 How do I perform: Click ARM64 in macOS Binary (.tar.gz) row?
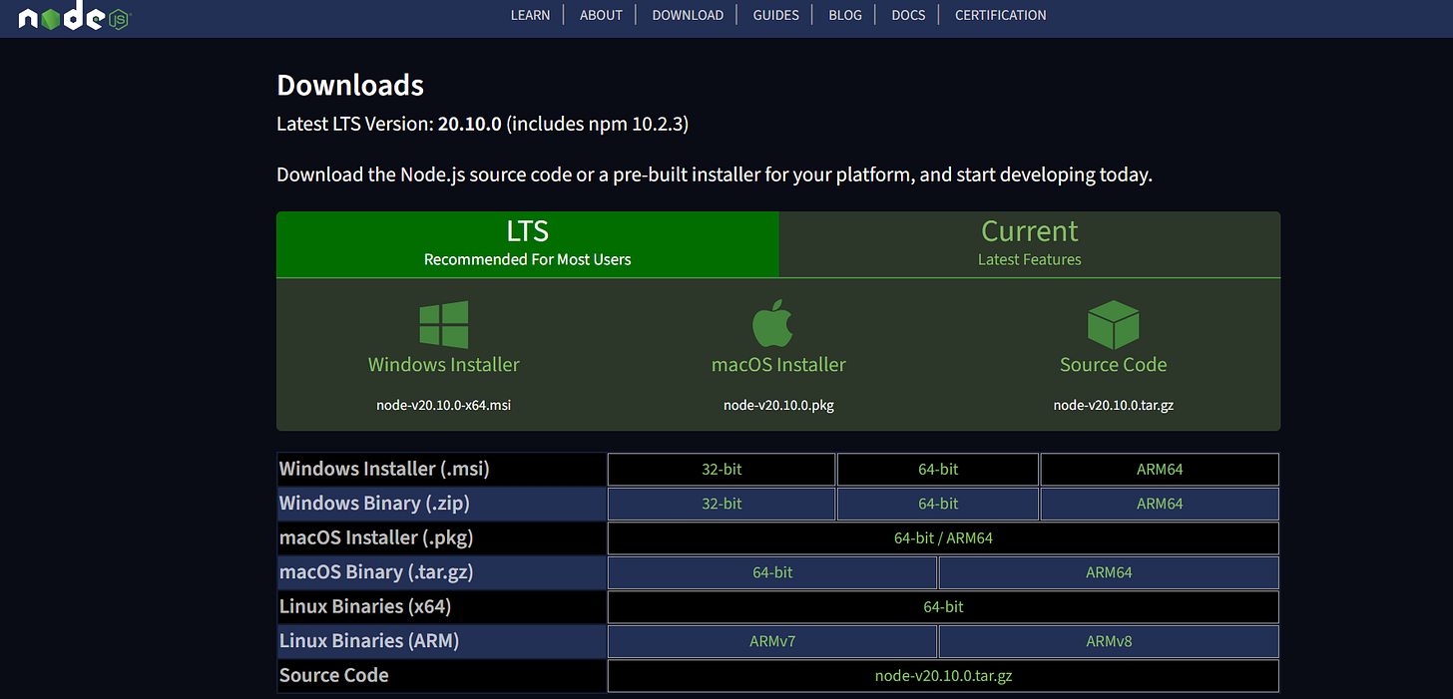tap(1109, 572)
